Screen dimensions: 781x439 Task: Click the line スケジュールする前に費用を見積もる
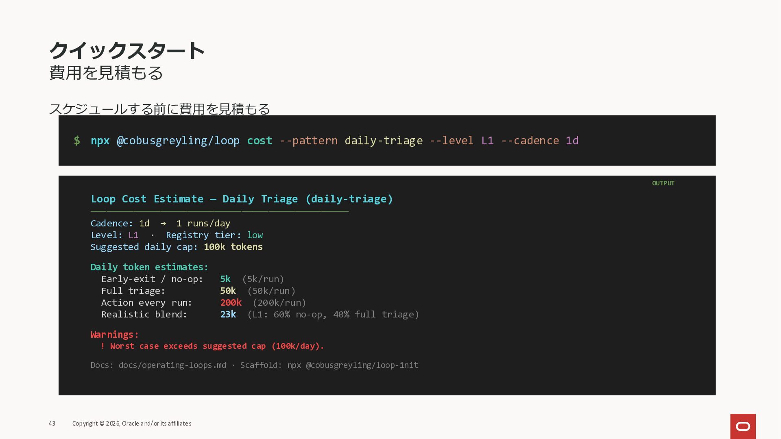pos(159,109)
